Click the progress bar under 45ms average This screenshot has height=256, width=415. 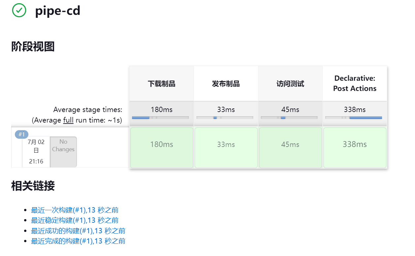[289, 118]
